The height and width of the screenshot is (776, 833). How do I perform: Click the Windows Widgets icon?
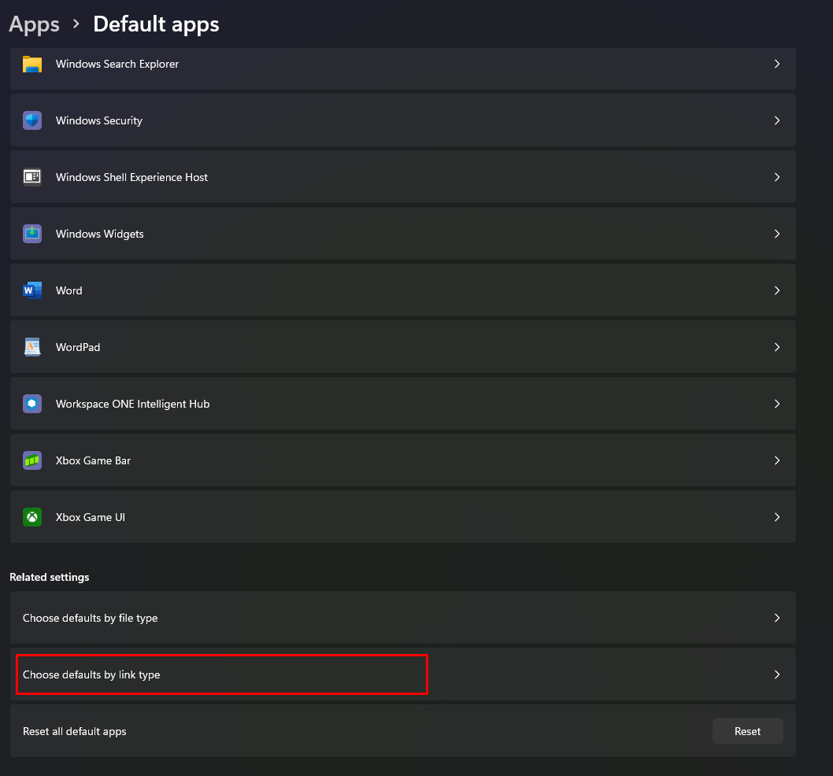click(32, 234)
